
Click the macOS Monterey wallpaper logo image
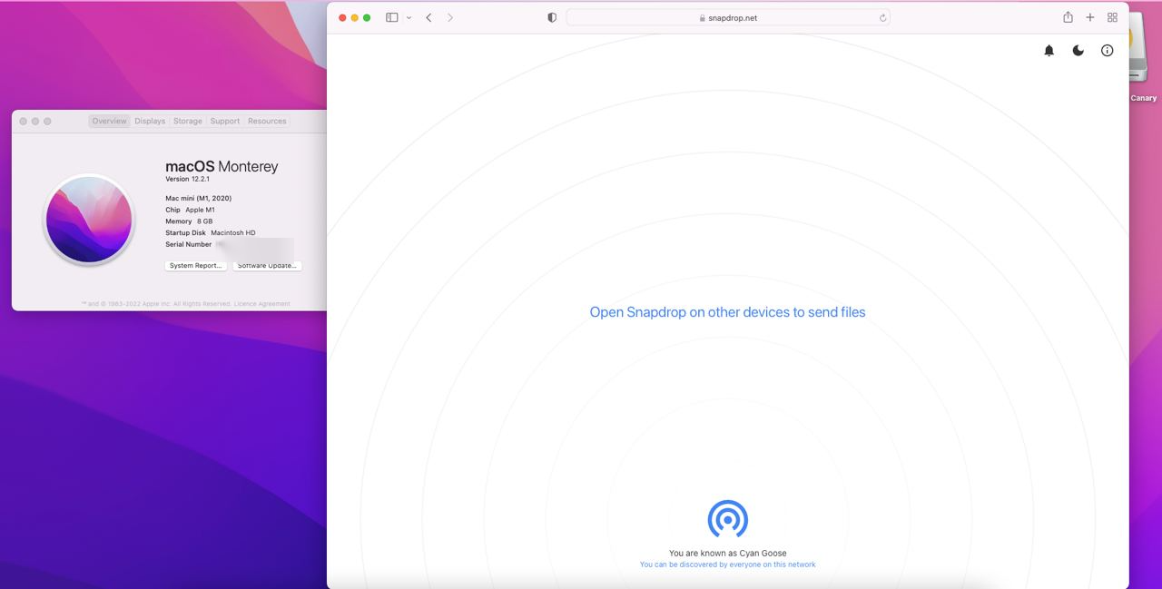[89, 220]
